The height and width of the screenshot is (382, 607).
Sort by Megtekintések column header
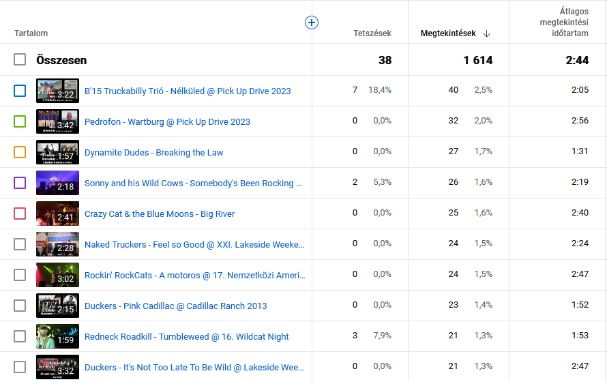[448, 33]
